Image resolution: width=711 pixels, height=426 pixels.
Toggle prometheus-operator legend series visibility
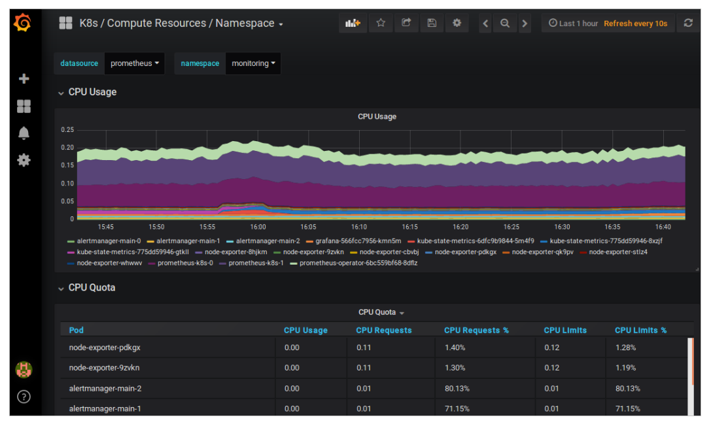coord(358,263)
